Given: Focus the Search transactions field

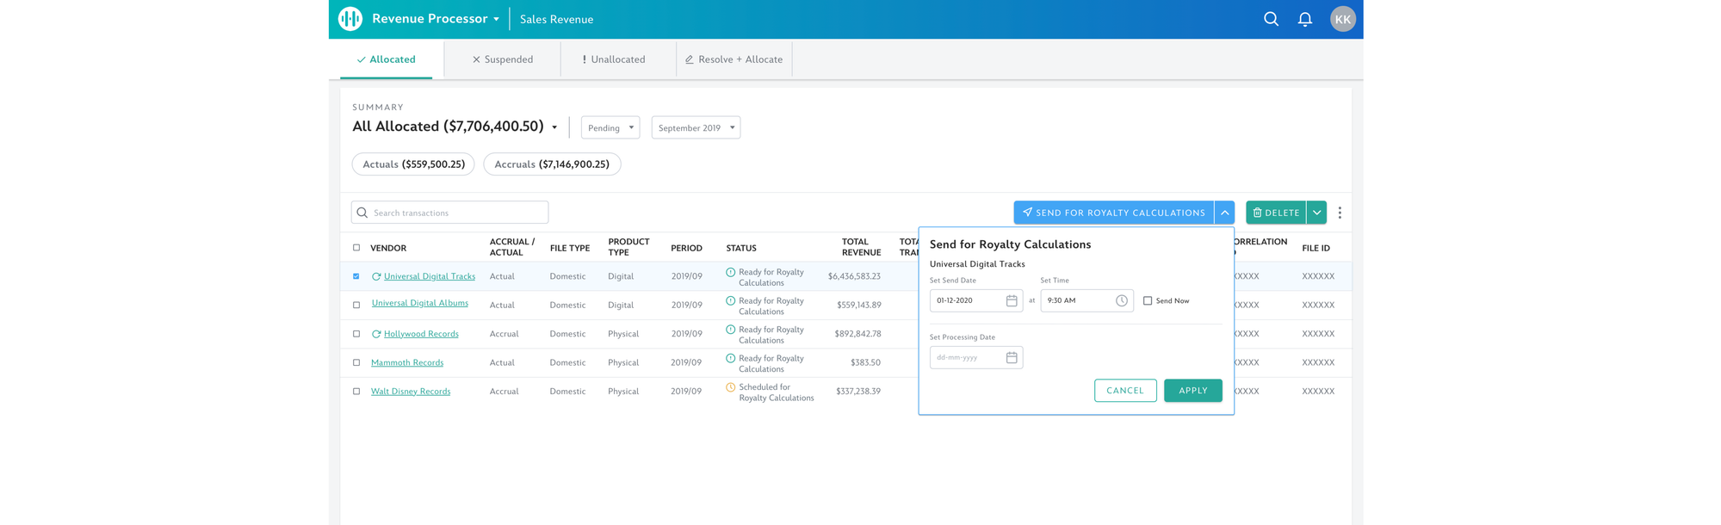Looking at the screenshot, I should click(450, 213).
